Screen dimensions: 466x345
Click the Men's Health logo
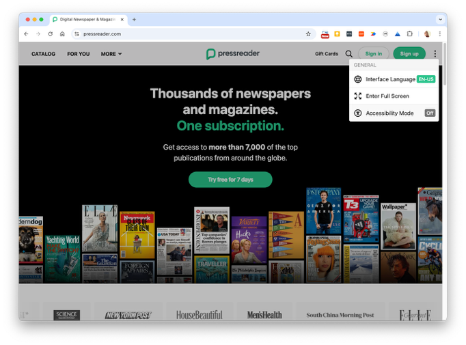point(264,315)
